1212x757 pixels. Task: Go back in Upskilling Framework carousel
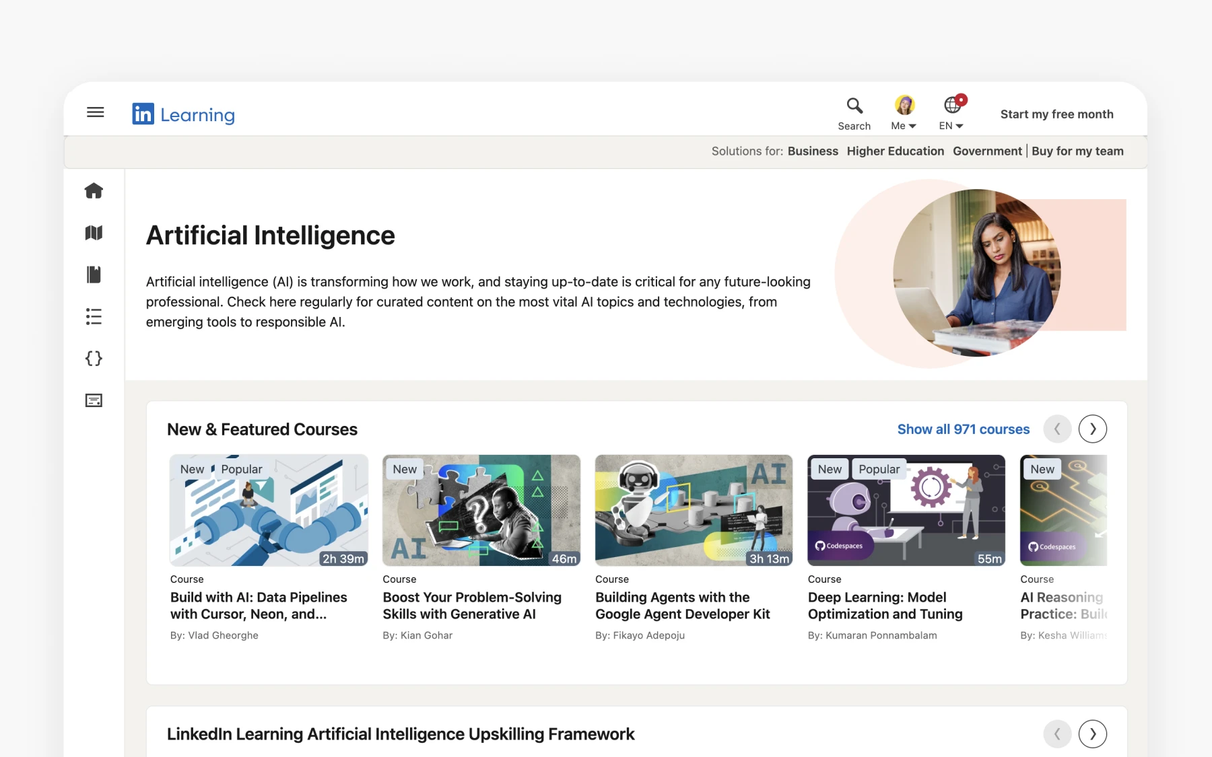pyautogui.click(x=1057, y=733)
